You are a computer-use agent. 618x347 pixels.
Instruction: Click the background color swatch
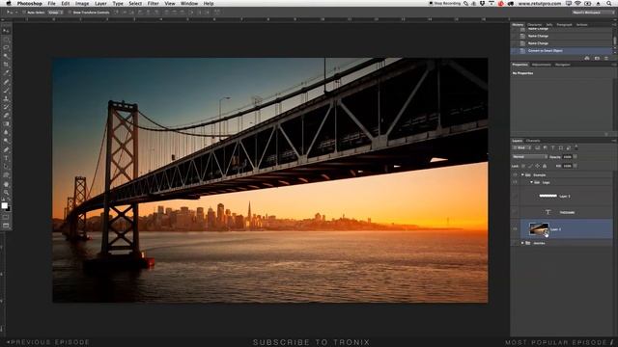[x=9, y=209]
